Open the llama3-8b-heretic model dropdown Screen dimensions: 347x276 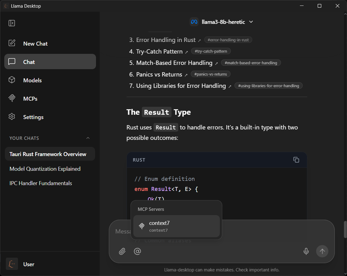[x=222, y=22]
